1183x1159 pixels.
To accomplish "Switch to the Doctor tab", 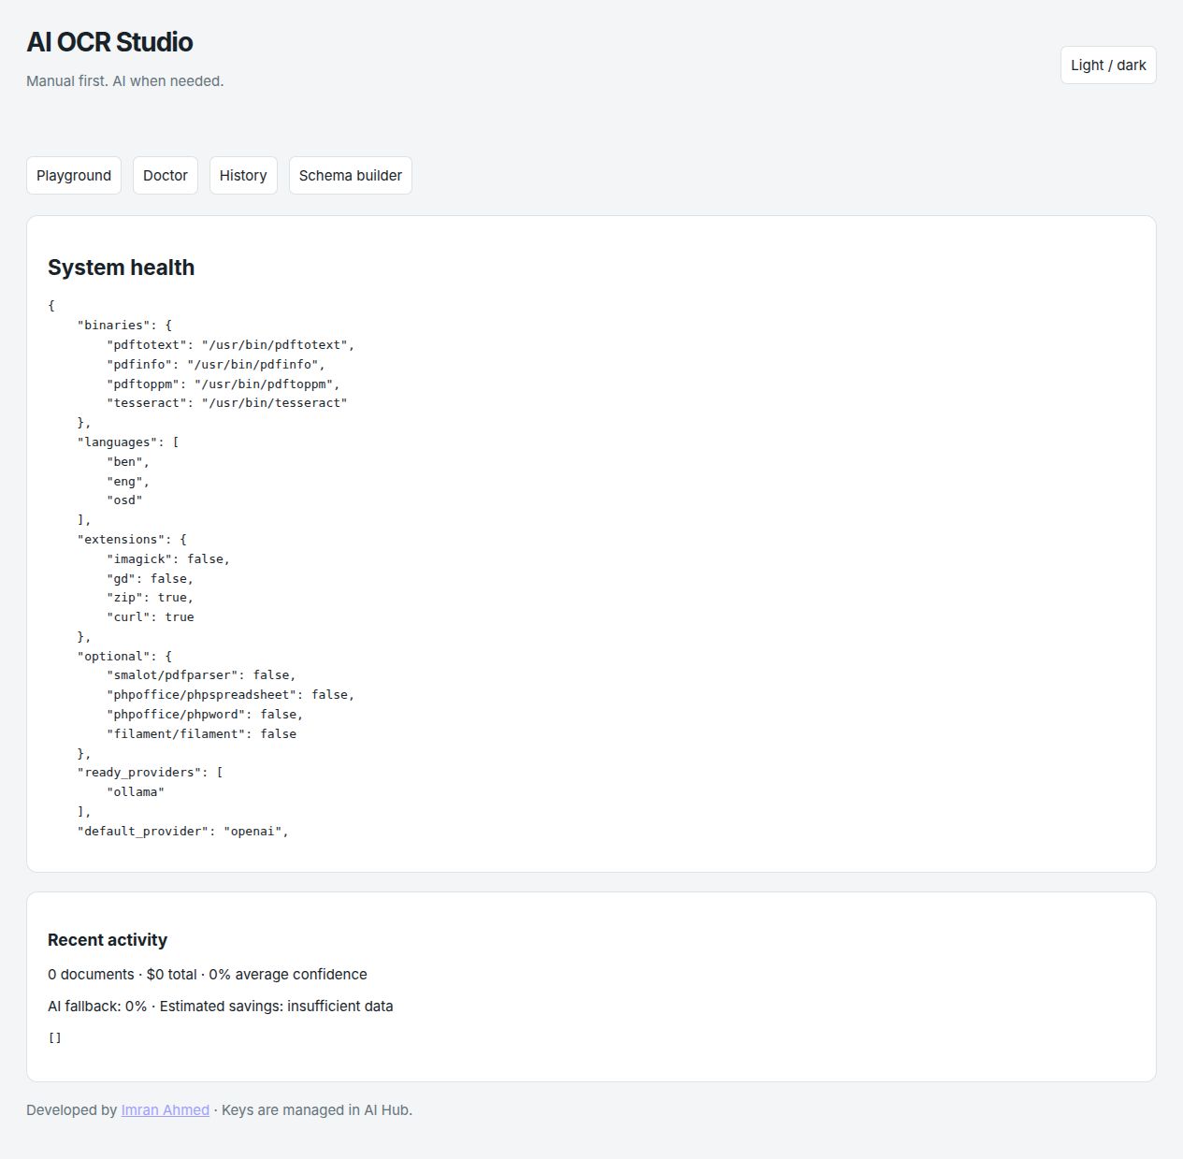I will [166, 176].
